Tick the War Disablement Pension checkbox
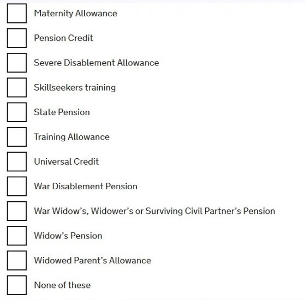The image size is (305, 300). (17, 186)
